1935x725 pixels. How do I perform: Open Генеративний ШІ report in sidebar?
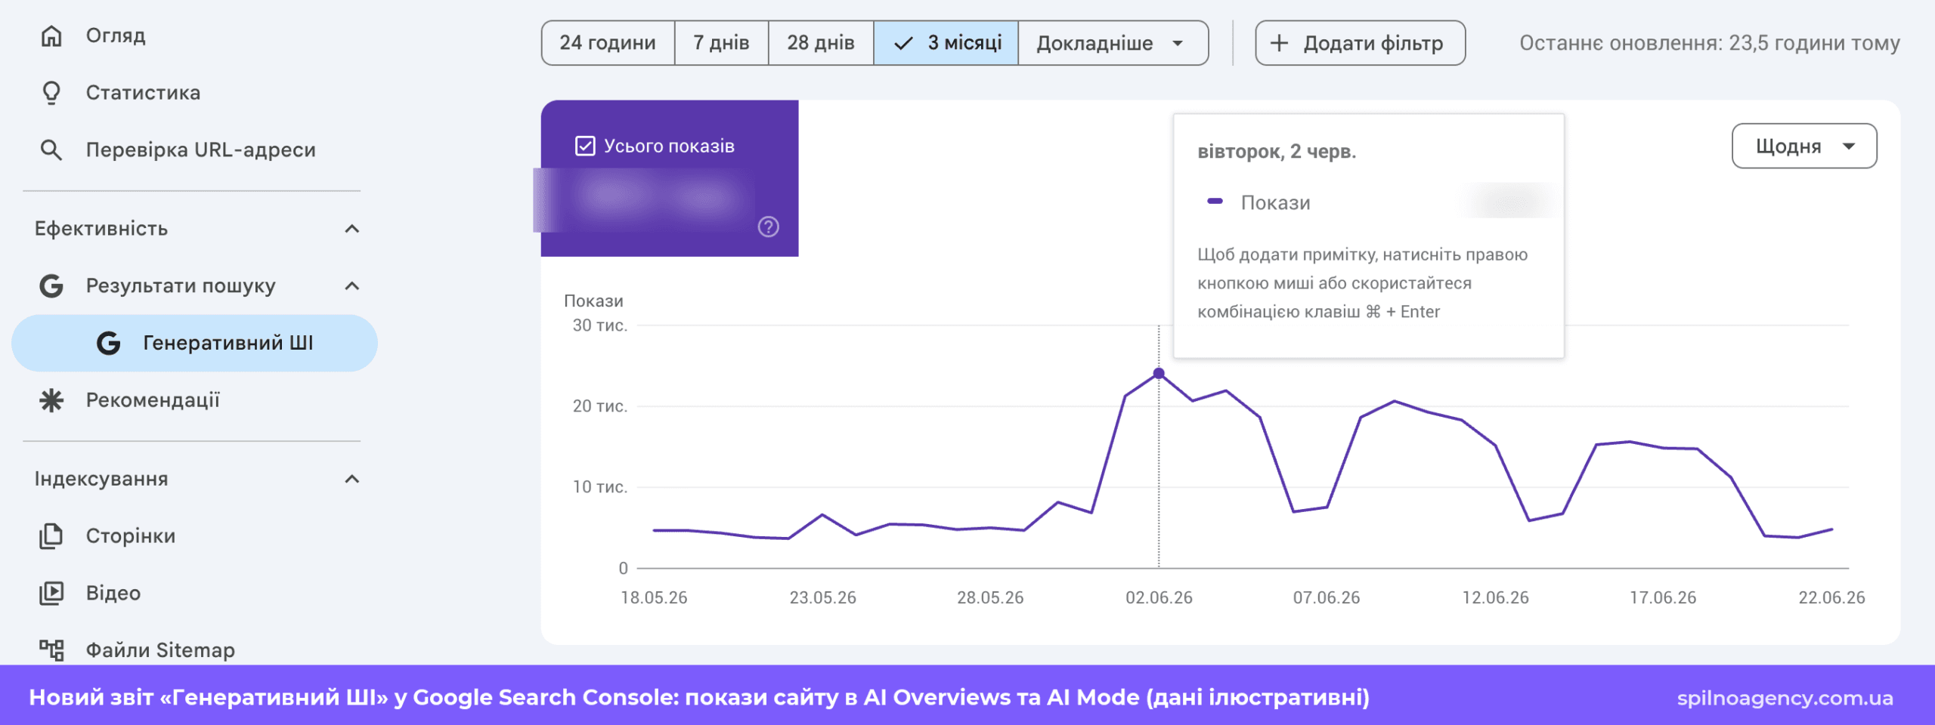point(194,343)
